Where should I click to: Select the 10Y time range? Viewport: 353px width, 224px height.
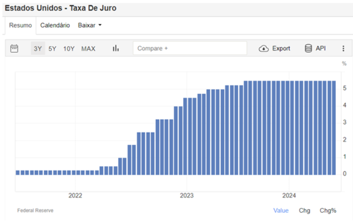point(69,48)
